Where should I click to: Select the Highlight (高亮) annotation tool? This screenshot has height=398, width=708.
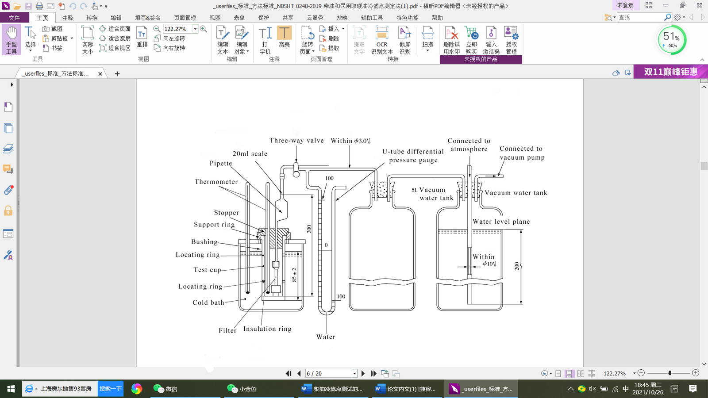(x=285, y=39)
